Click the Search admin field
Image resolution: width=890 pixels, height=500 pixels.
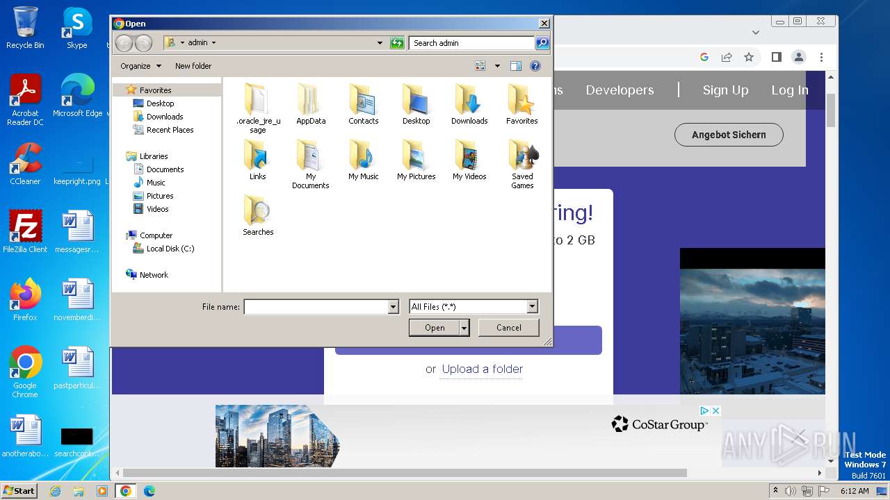pos(471,43)
